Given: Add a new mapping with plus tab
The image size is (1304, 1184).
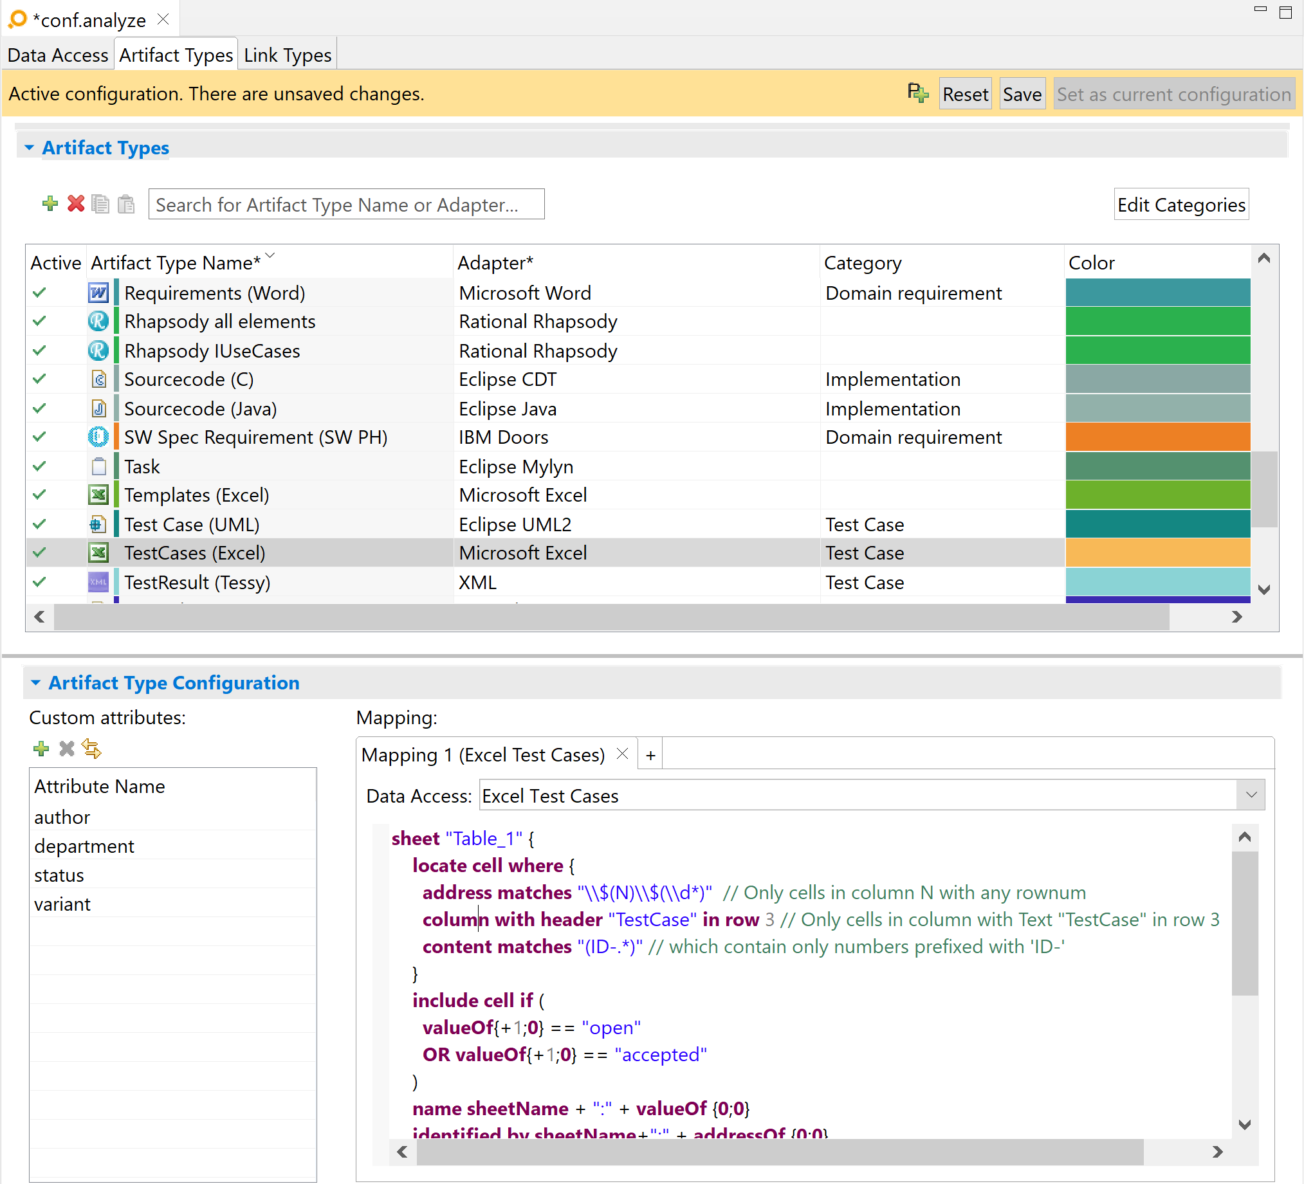Looking at the screenshot, I should [650, 754].
